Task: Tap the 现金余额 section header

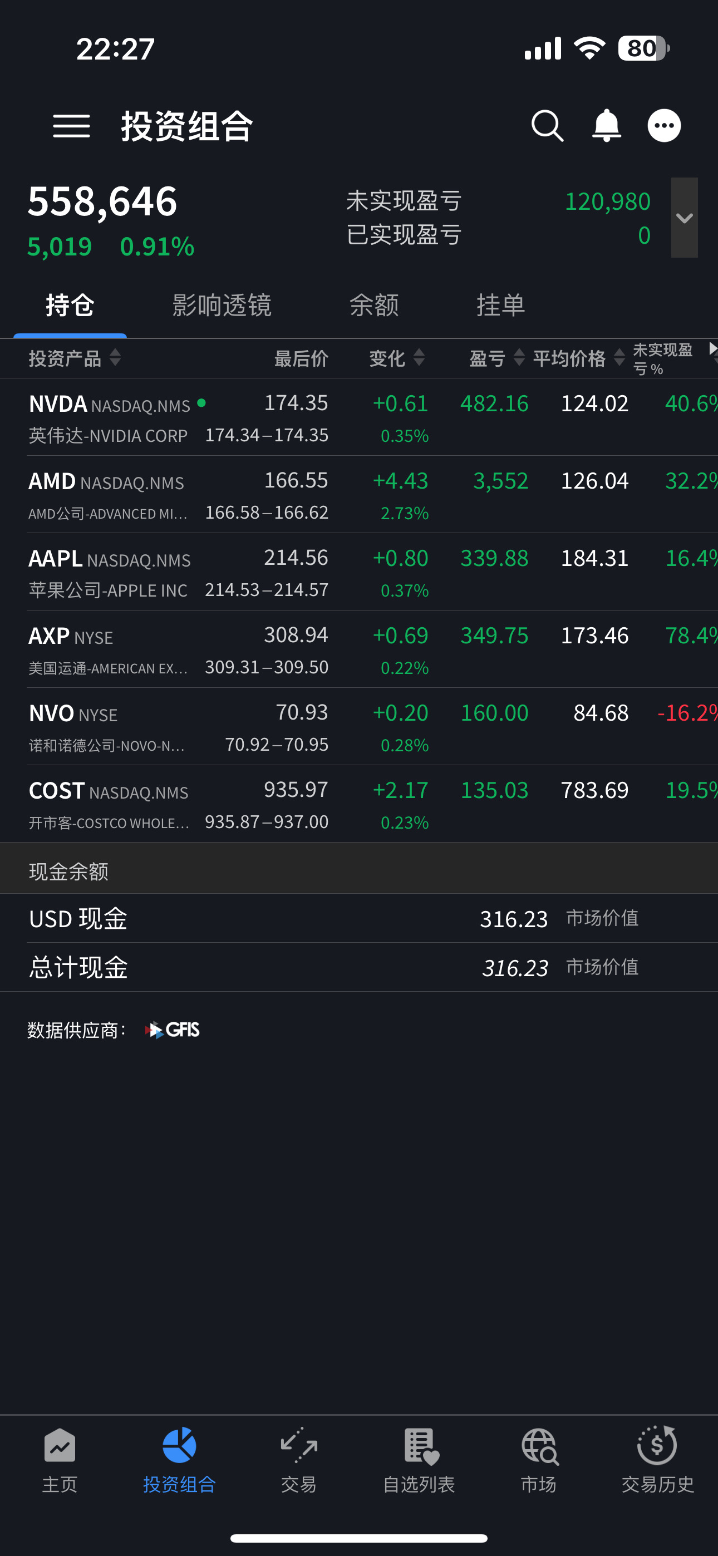Action: pyautogui.click(x=359, y=869)
